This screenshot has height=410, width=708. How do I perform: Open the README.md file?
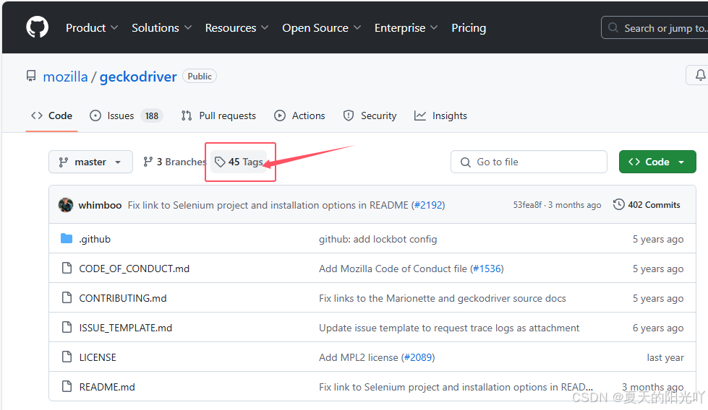coord(107,387)
